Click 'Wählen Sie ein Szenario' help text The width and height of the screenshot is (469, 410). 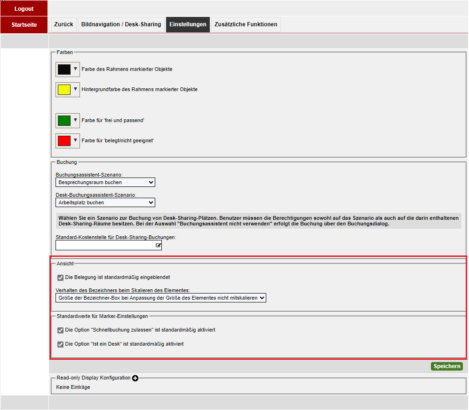[x=258, y=221]
